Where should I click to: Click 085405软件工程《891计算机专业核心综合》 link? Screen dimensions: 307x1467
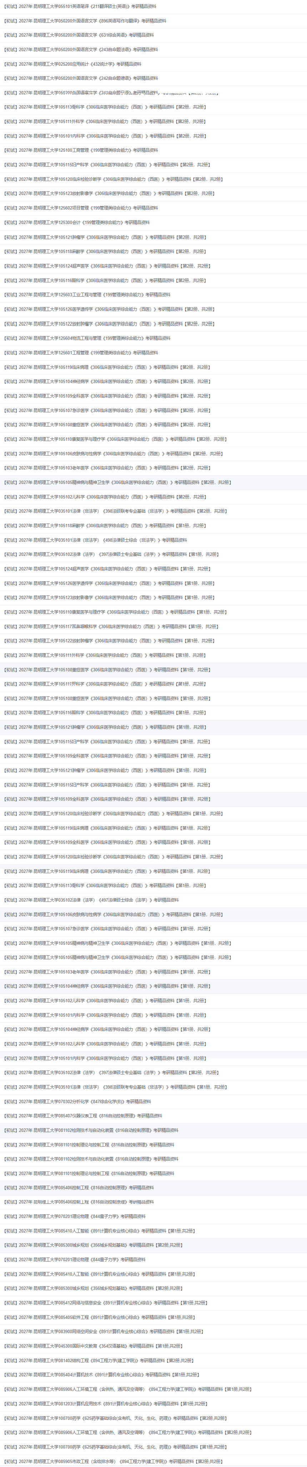[x=100, y=1317]
